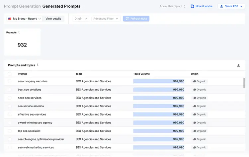Viewport: 249px width, 157px height.
Task: Click Organic origin icon for seo company websites
Action: point(194,81)
